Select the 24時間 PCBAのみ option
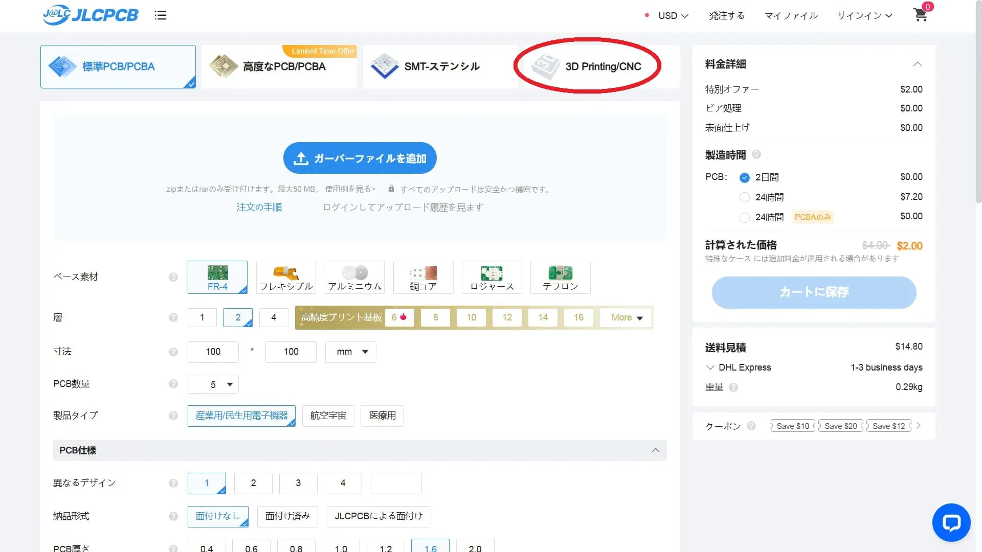Viewport: 982px width, 552px height. coord(745,217)
